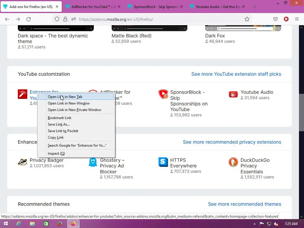Open Matte Black (Red) theme link
This screenshot has height=228, width=304.
132,36
